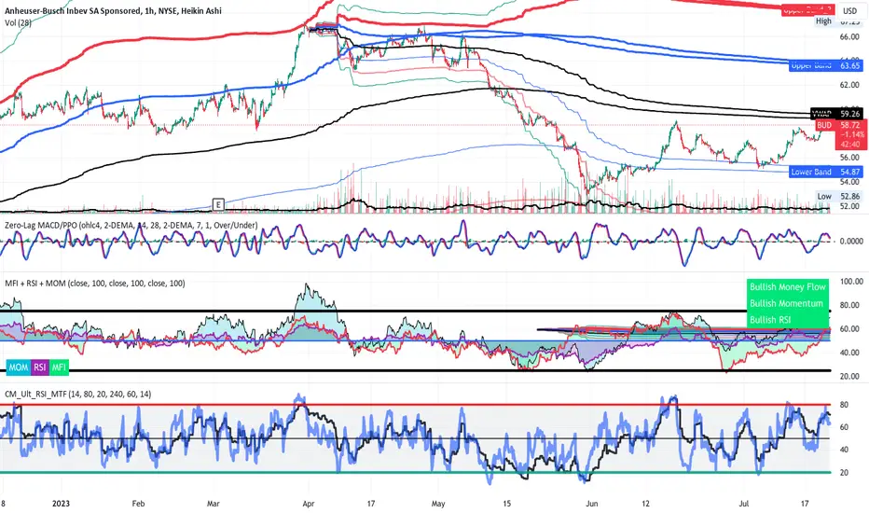
Task: Click the blue Upper Band 63.65 price label
Action: 826,65
